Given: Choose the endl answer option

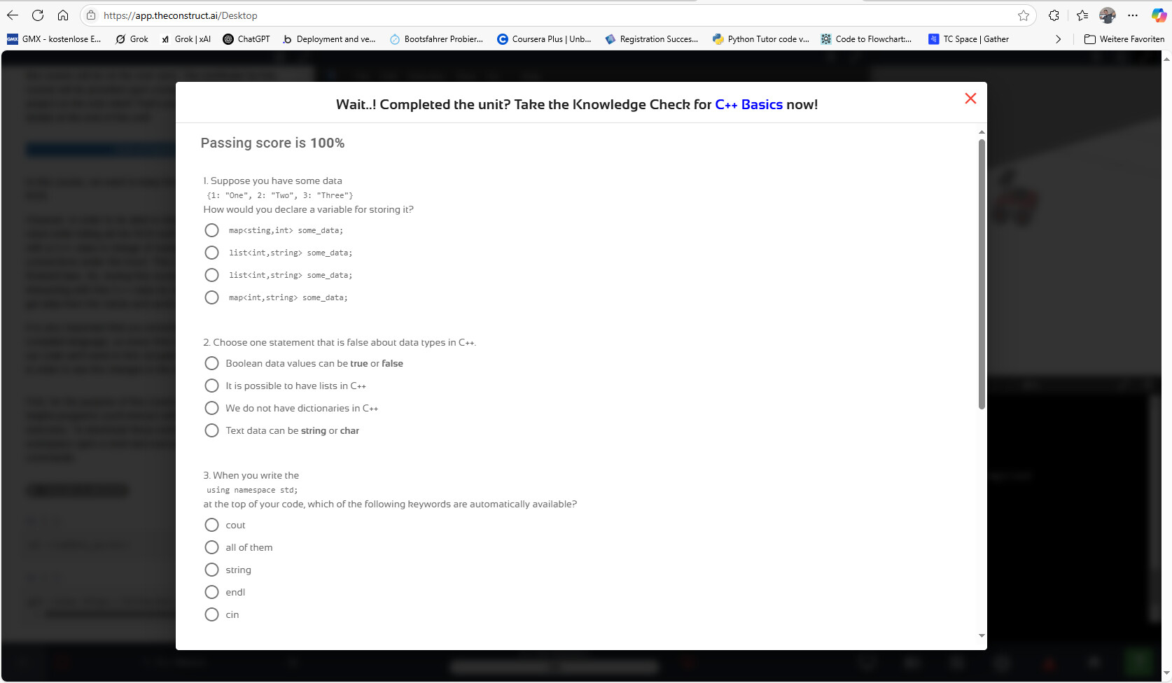Looking at the screenshot, I should (x=211, y=592).
